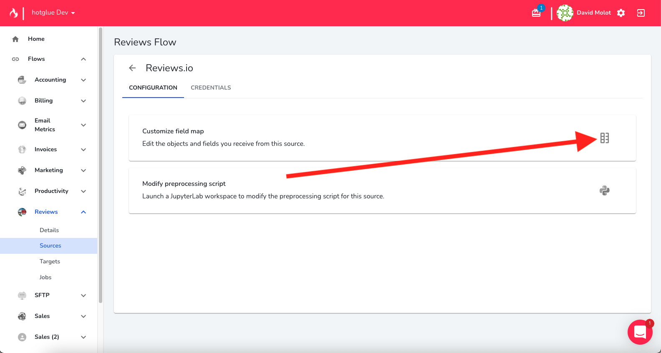
Task: Open Targets under Reviews
Action: click(x=50, y=261)
